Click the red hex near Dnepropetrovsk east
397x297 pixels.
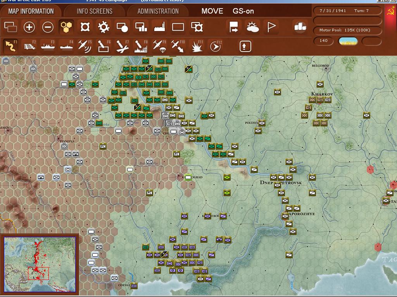point(370,169)
